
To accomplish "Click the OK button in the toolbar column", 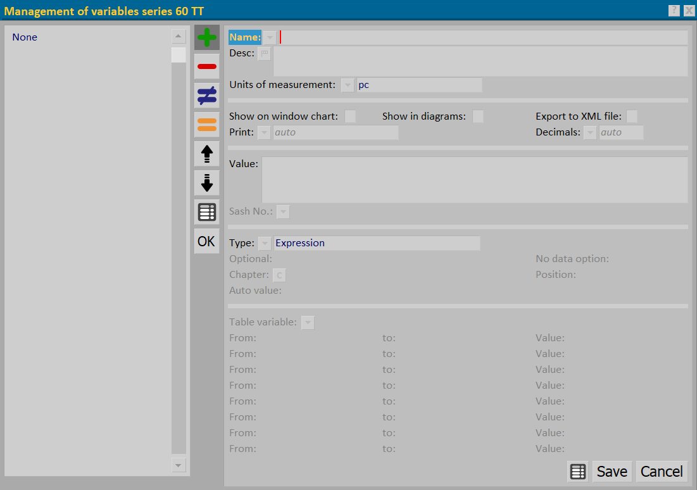I will 207,241.
